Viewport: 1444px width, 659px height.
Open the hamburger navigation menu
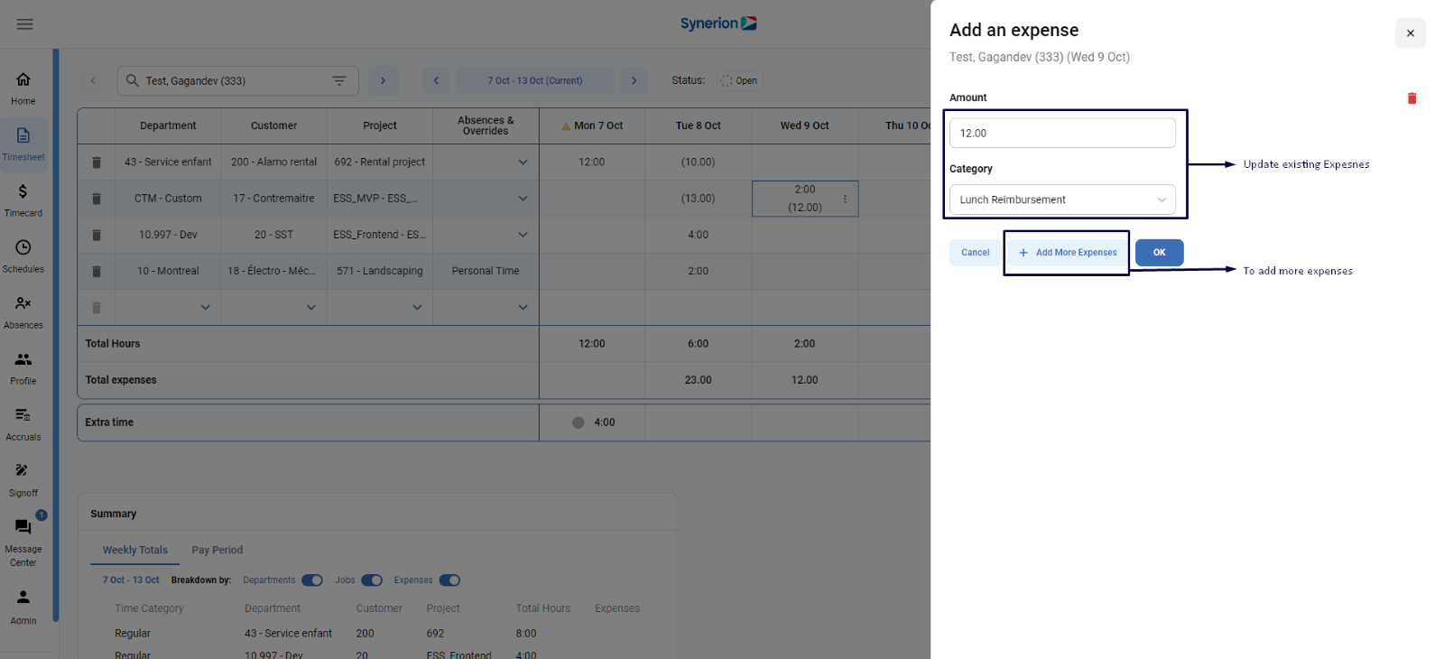[24, 24]
